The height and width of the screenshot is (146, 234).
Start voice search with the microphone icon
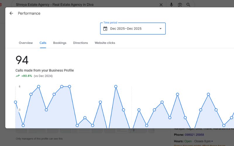(x=171, y=5)
